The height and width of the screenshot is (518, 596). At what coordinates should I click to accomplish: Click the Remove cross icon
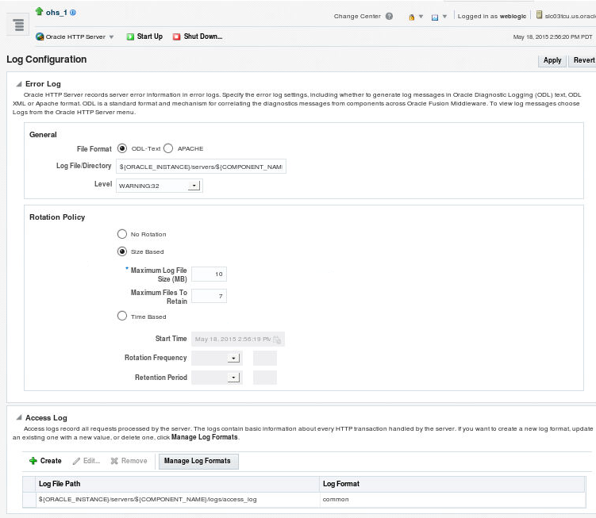[114, 461]
